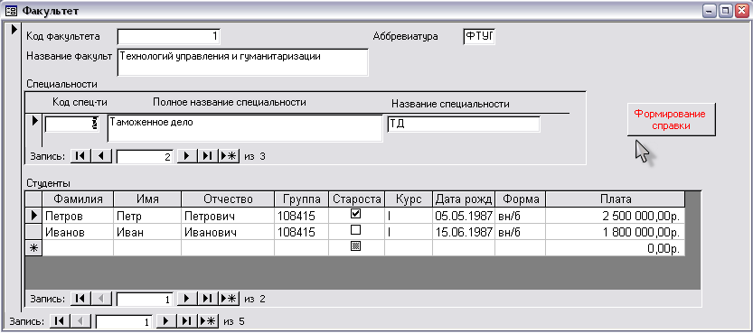This screenshot has width=753, height=333.
Task: Click birth date cell 05.05.1987
Action: [464, 216]
